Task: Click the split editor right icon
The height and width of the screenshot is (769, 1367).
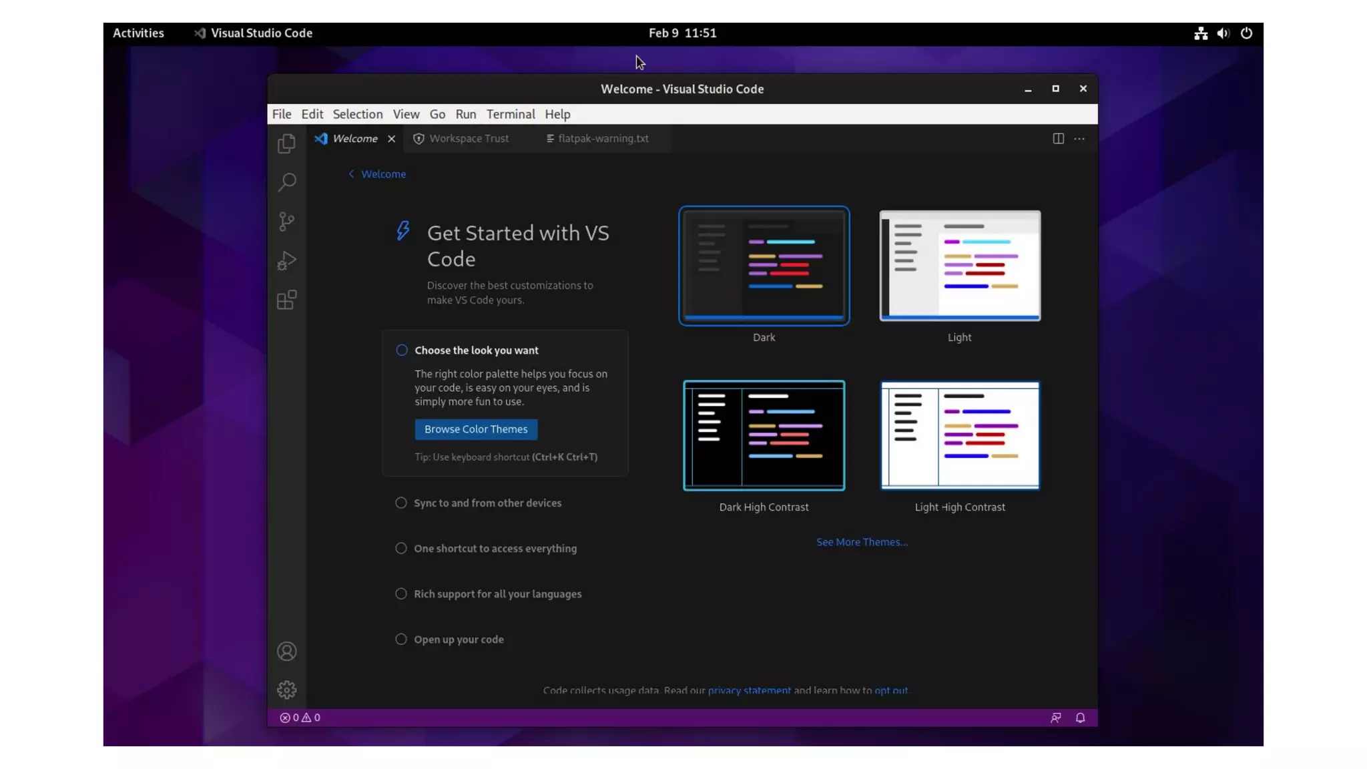Action: click(1058, 138)
